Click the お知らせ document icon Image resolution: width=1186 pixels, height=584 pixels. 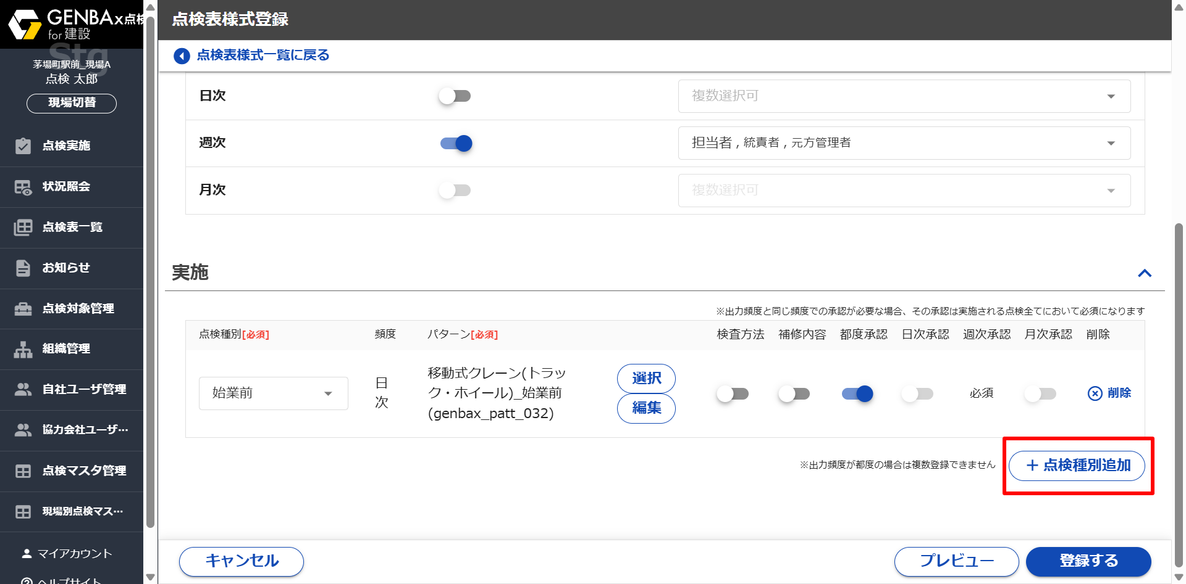pyautogui.click(x=23, y=268)
